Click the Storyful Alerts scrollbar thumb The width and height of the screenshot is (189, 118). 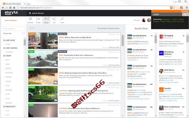click(x=156, y=39)
